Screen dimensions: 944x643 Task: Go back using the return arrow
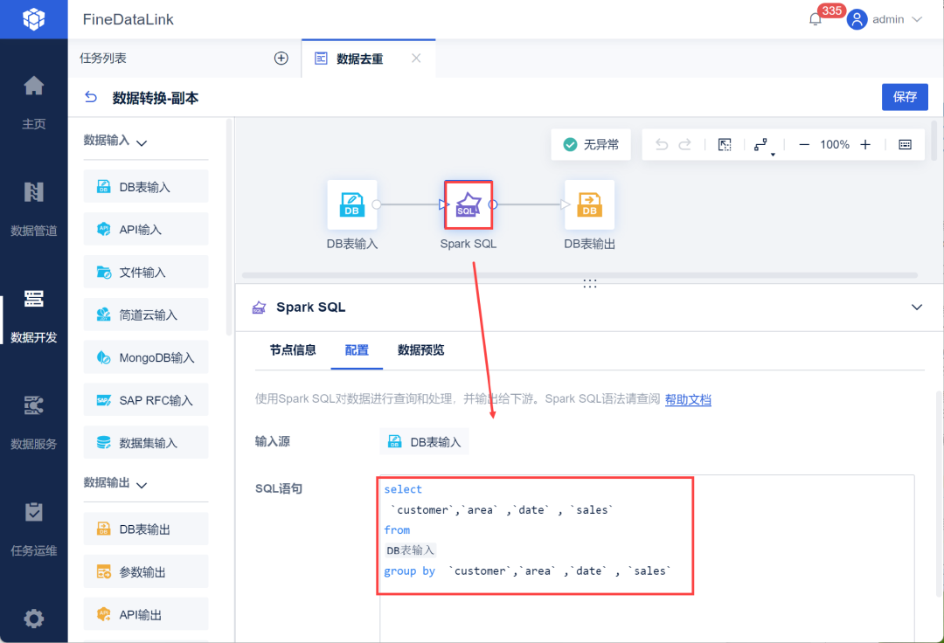click(x=91, y=98)
